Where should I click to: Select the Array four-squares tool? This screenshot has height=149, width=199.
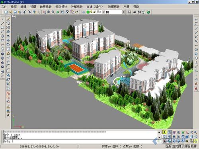(8, 27)
